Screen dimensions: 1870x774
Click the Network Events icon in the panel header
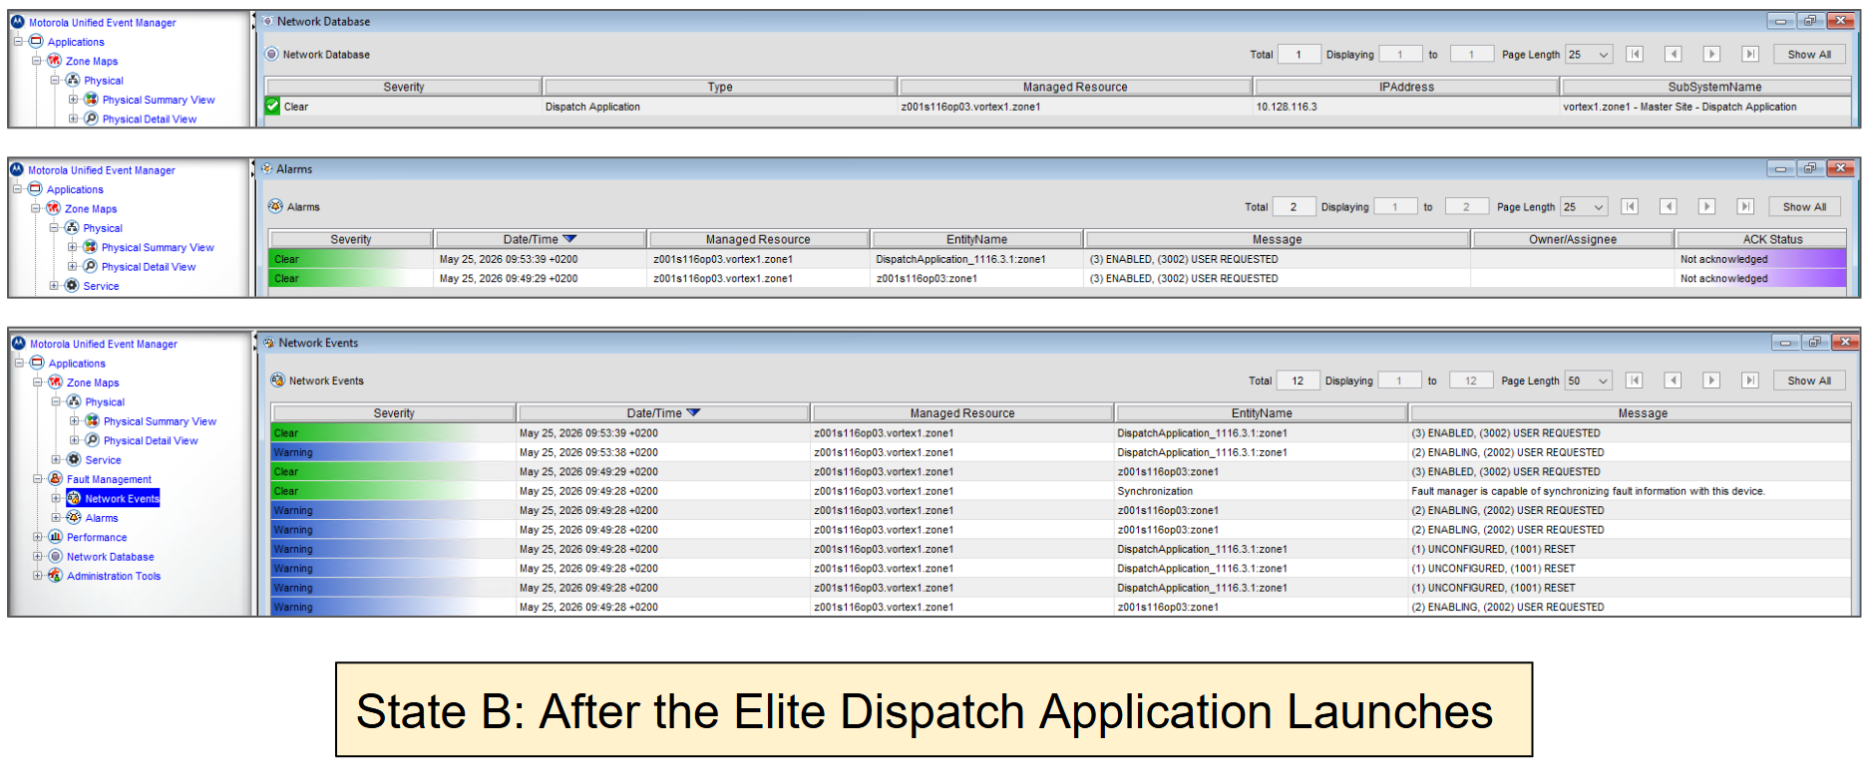(277, 381)
